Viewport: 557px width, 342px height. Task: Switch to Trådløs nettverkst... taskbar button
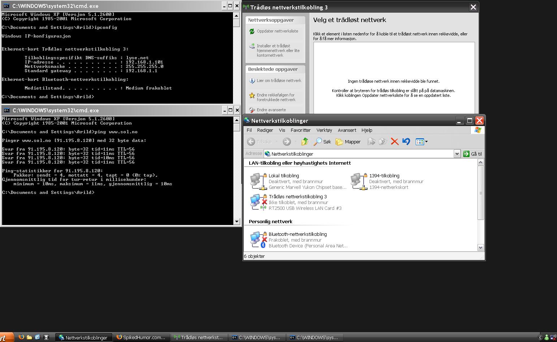(199, 337)
